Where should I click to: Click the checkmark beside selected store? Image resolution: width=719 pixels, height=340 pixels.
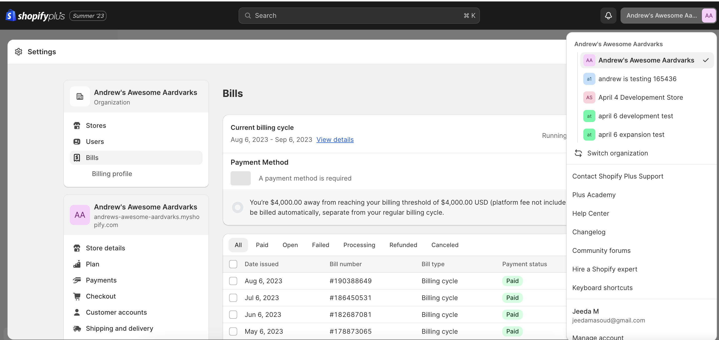point(706,60)
